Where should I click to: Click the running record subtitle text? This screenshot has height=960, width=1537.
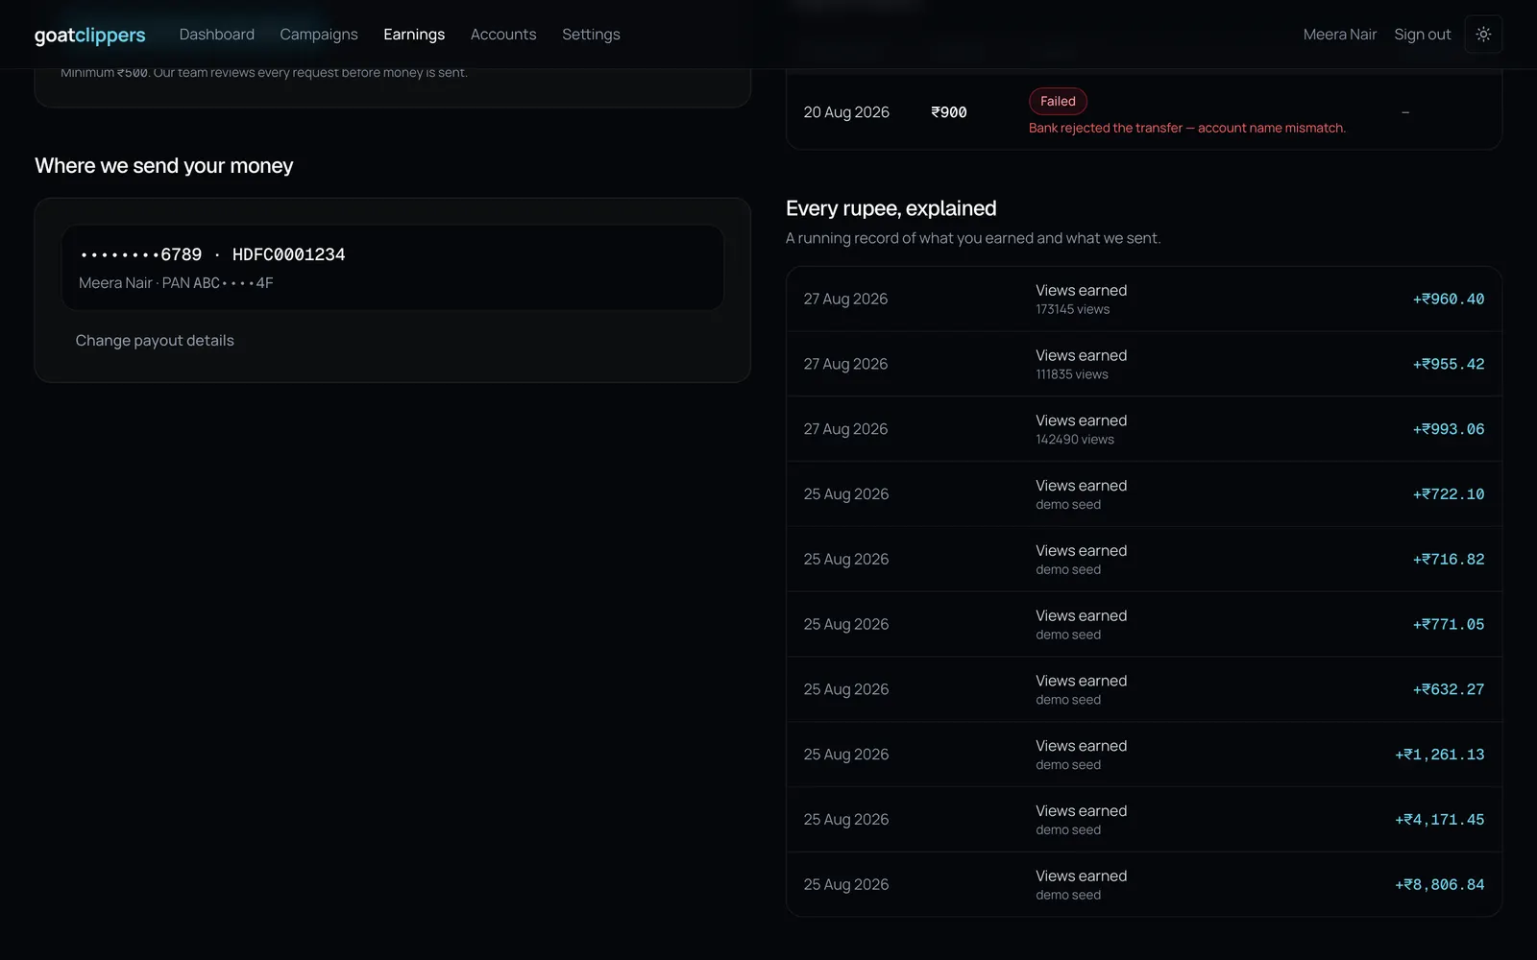tap(973, 238)
